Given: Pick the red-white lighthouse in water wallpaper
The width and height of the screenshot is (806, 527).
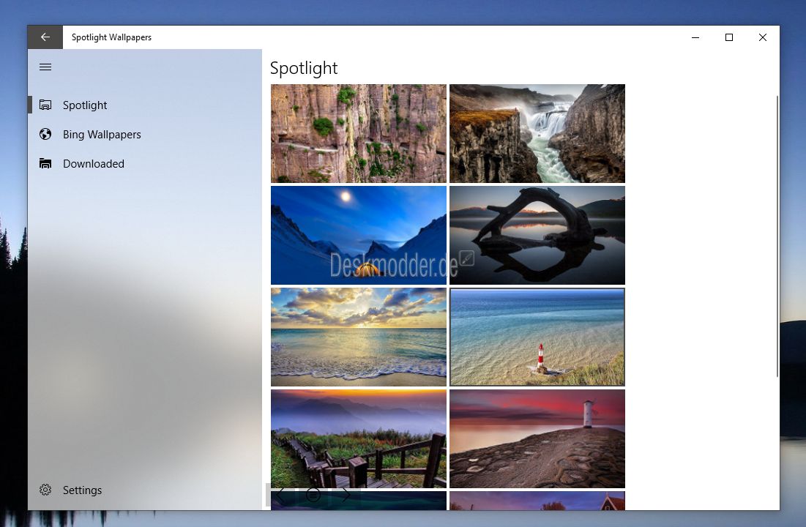Looking at the screenshot, I should pos(537,337).
